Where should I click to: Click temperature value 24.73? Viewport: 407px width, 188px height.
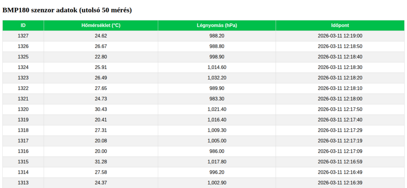tap(101, 99)
